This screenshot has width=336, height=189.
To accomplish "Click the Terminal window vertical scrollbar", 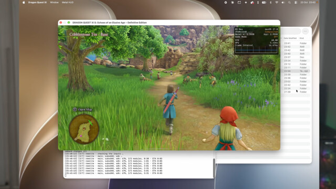I will click(214, 168).
